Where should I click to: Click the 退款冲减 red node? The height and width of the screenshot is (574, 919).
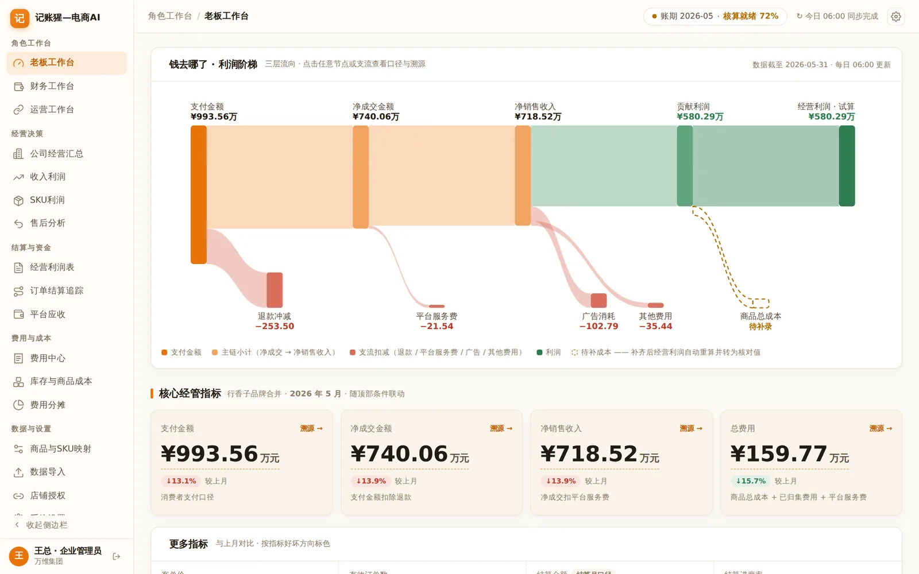click(x=275, y=290)
